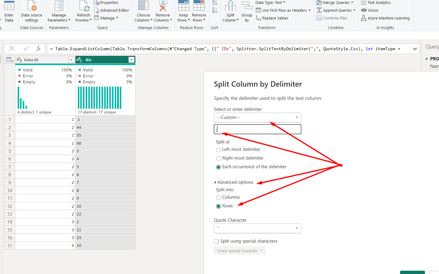
Task: Open the Choose Columns tool
Action: [x=143, y=11]
